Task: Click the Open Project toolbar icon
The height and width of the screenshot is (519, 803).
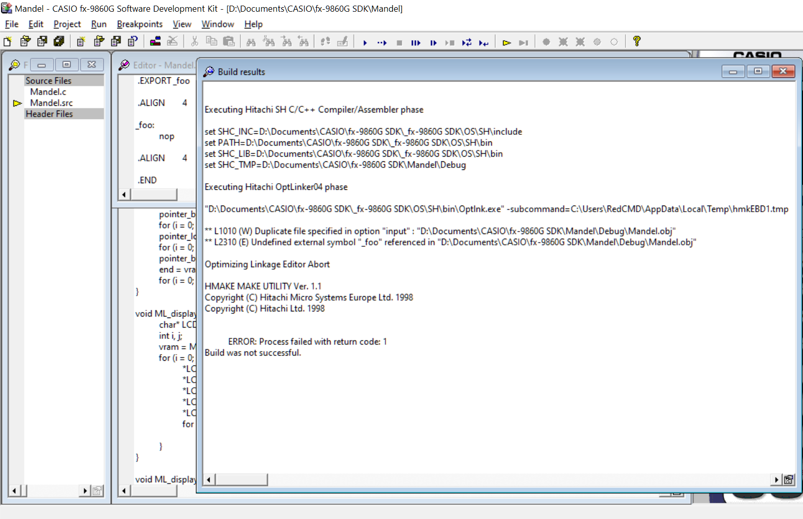Action: pyautogui.click(x=99, y=42)
